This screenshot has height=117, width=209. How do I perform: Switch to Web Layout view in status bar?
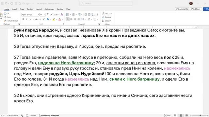[186, 116]
